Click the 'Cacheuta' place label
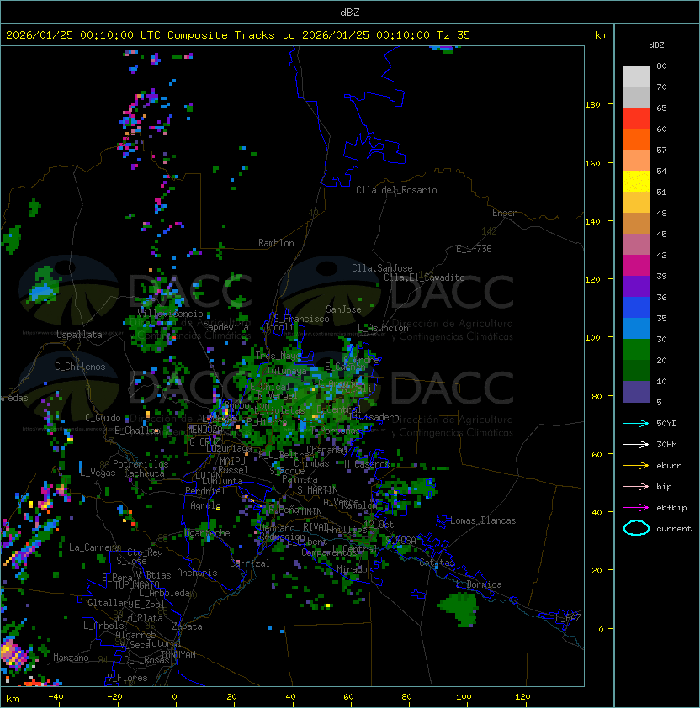 144,473
